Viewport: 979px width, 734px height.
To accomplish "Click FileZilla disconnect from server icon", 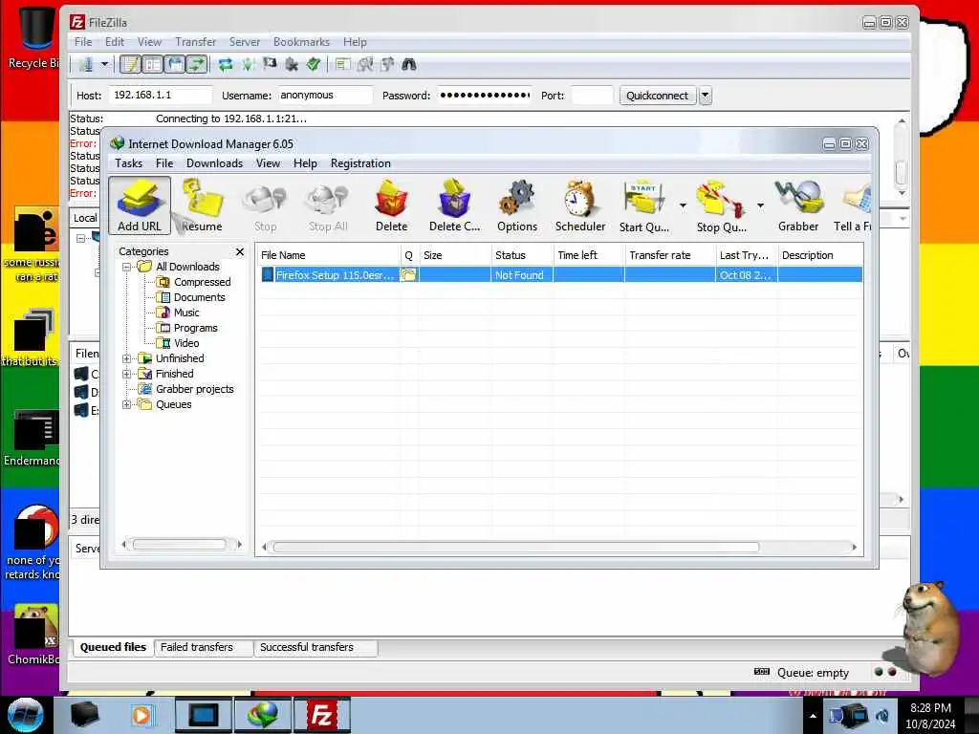I will (x=292, y=64).
